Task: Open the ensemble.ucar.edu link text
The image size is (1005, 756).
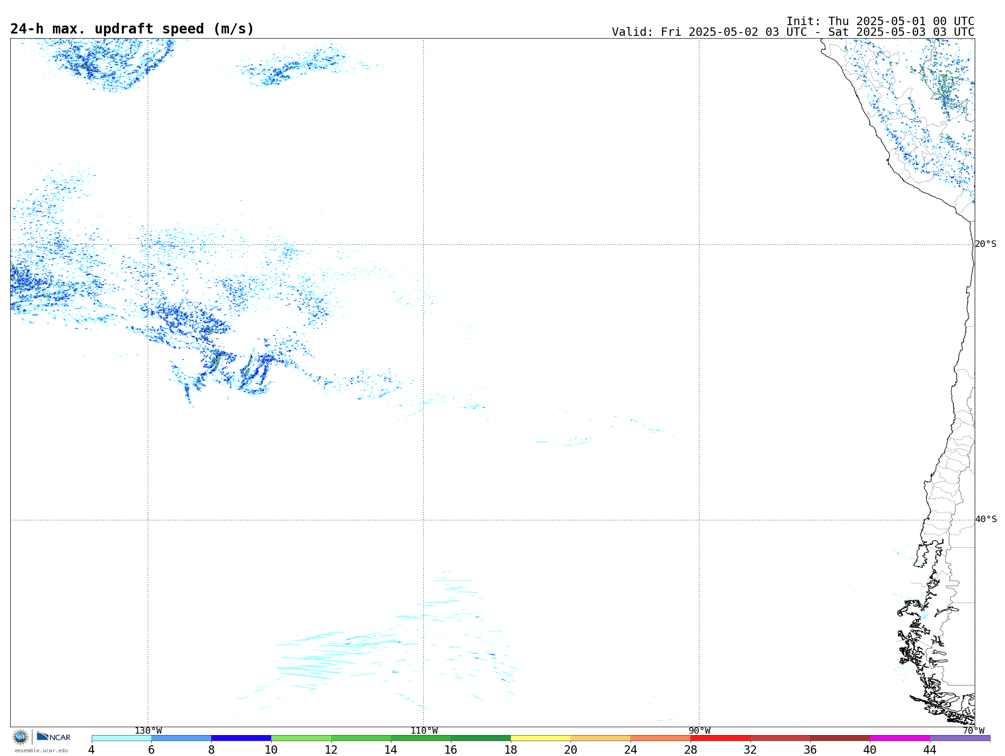Action: pyautogui.click(x=41, y=750)
